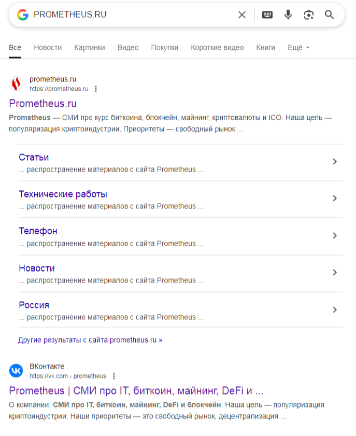The image size is (356, 436).
Task: Expand the Технические работы sitelink chevron
Action: point(335,199)
